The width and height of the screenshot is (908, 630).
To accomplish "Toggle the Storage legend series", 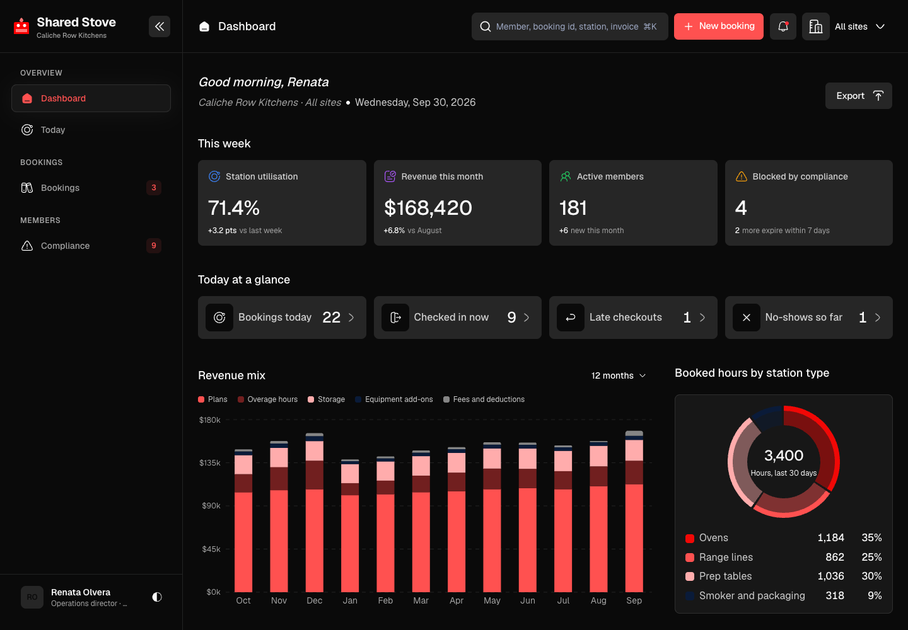I will point(326,399).
